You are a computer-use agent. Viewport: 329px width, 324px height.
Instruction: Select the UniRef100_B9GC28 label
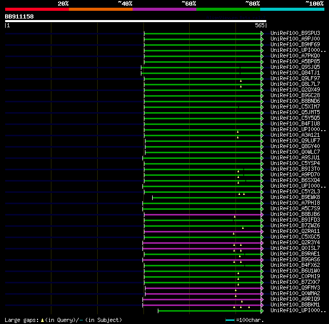295,96
